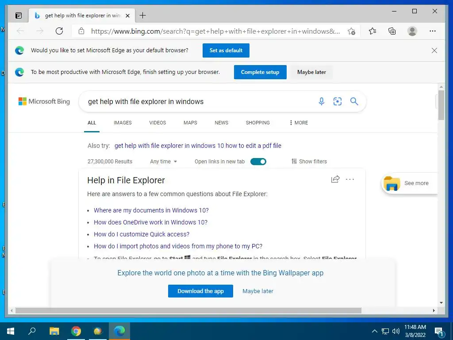Image resolution: width=453 pixels, height=340 pixels.
Task: View site info via the lock icon
Action: 81,31
